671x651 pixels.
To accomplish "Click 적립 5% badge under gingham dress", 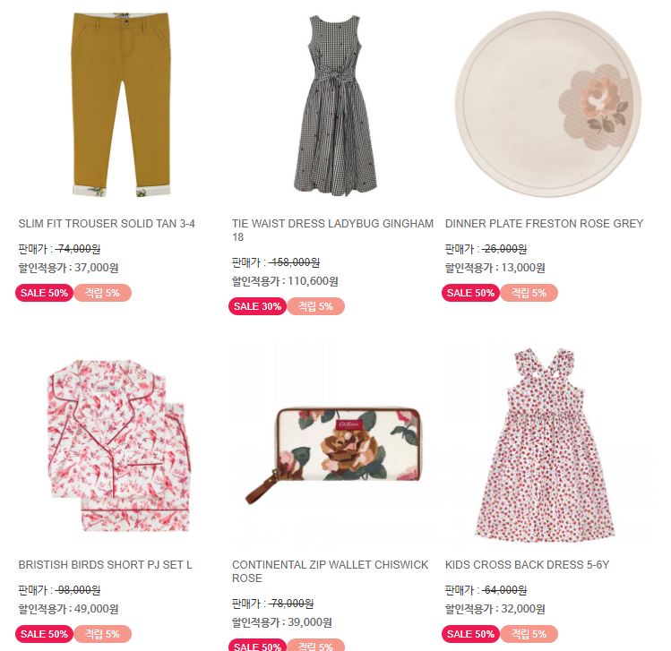I will coord(316,306).
